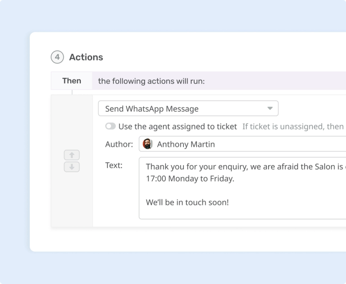The width and height of the screenshot is (346, 284).
Task: Open the dropdown caret beside Send WhatsApp Message
Action: pos(270,108)
